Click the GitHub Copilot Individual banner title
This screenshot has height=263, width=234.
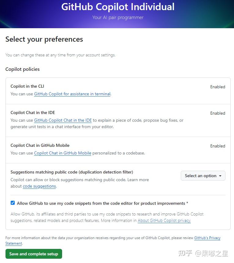(118, 7)
